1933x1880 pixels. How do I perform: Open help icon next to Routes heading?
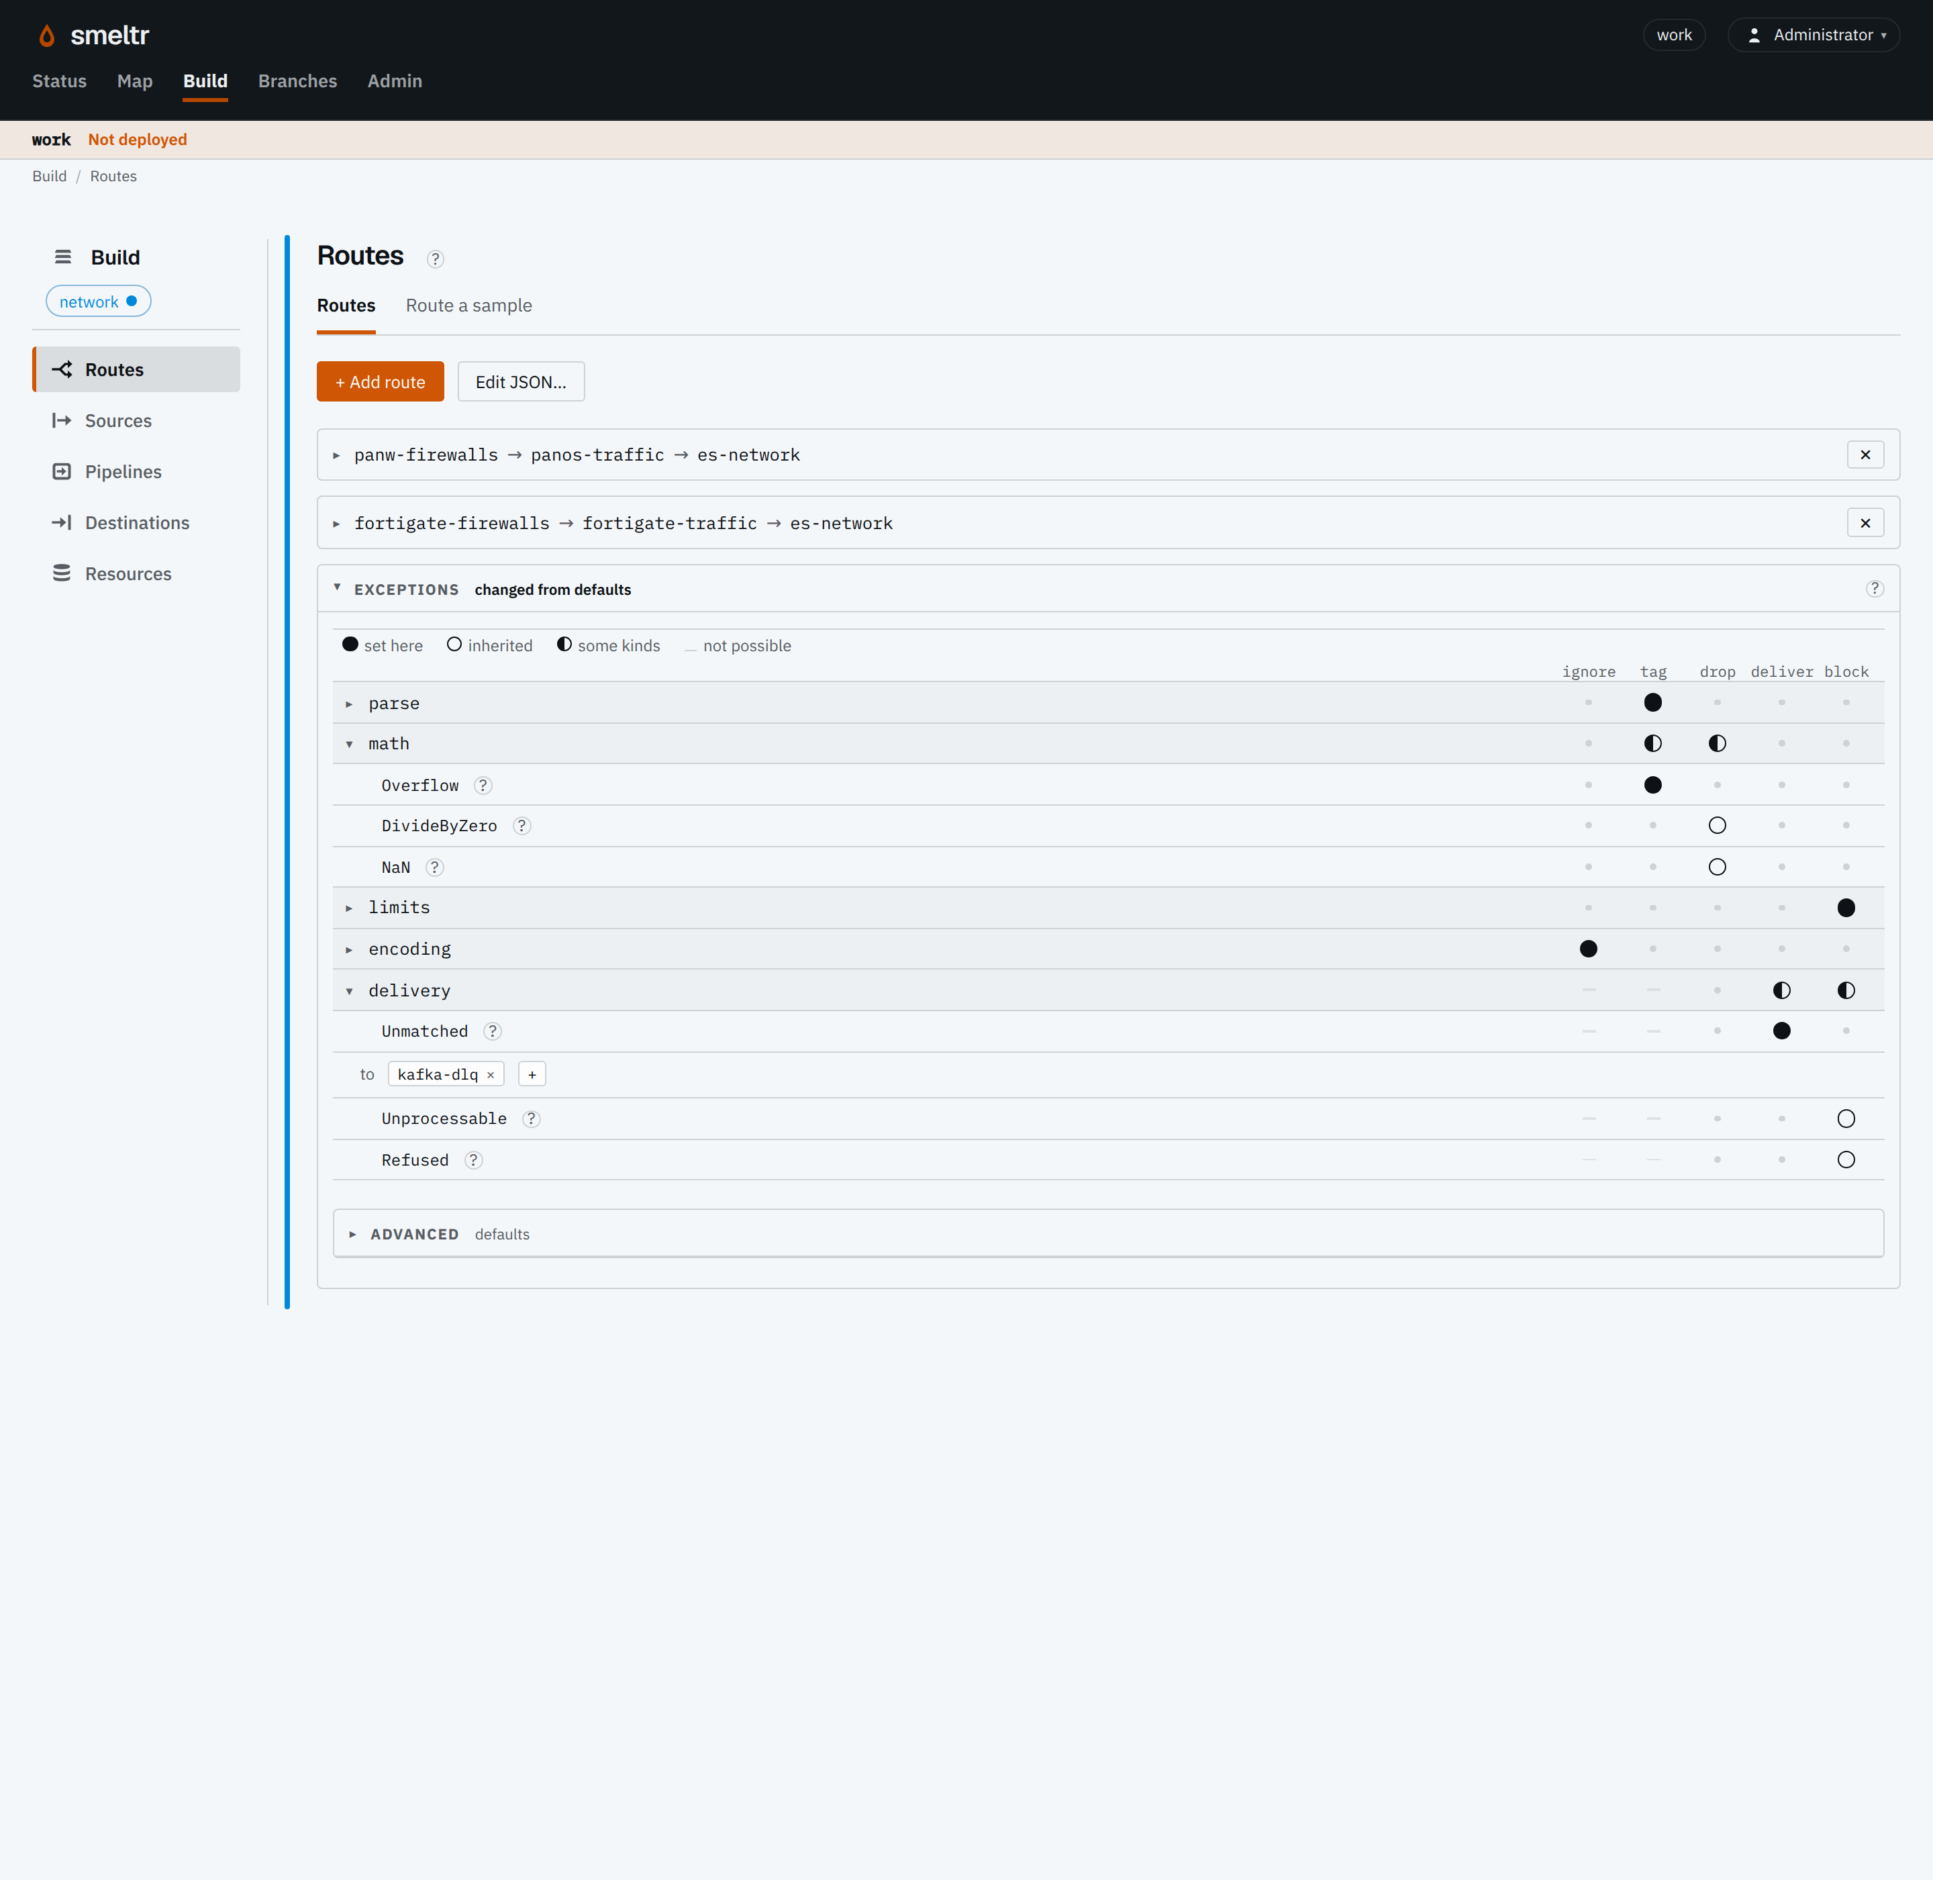tap(436, 258)
